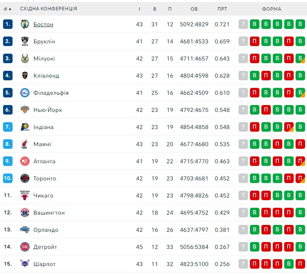Viewport: 307px width, 274px height.
Task: Click the Atlanta Hawks team logo
Action: coord(25,161)
